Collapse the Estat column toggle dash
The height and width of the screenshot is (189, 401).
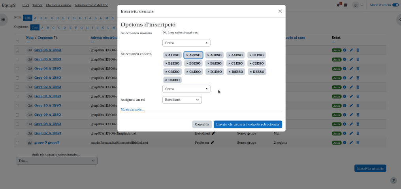point(334,42)
